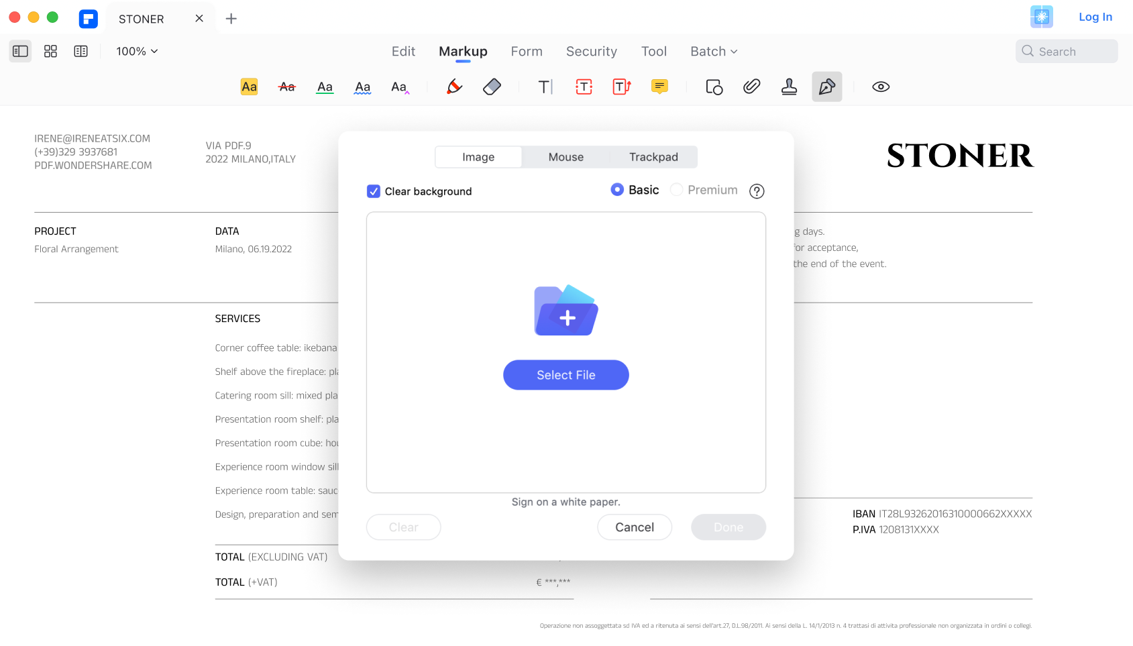Viewport: 1133px width, 646px height.
Task: Toggle the eye icon to hide annotations
Action: click(x=881, y=87)
